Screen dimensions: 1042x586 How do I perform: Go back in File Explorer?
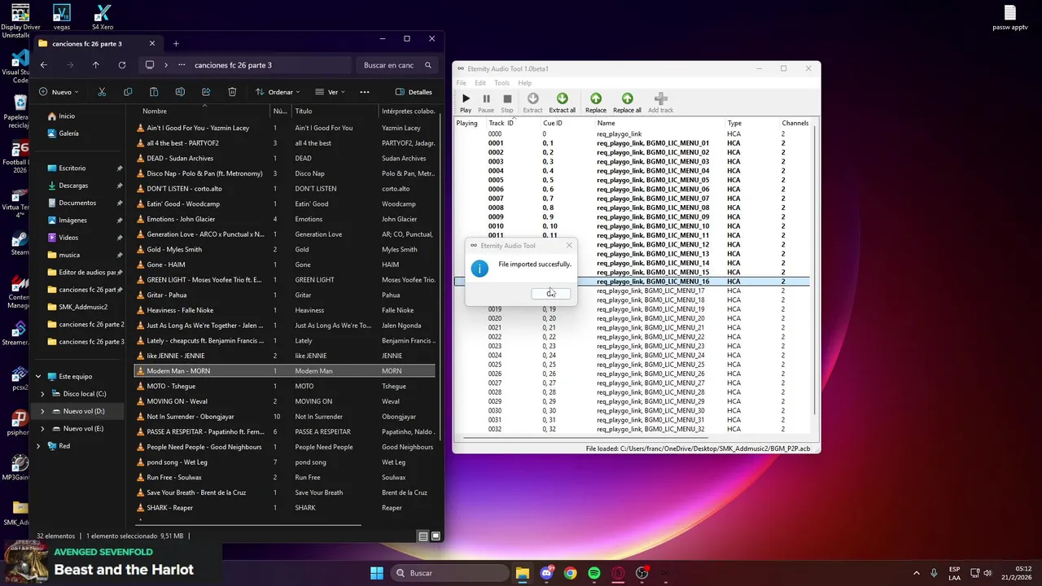[44, 65]
